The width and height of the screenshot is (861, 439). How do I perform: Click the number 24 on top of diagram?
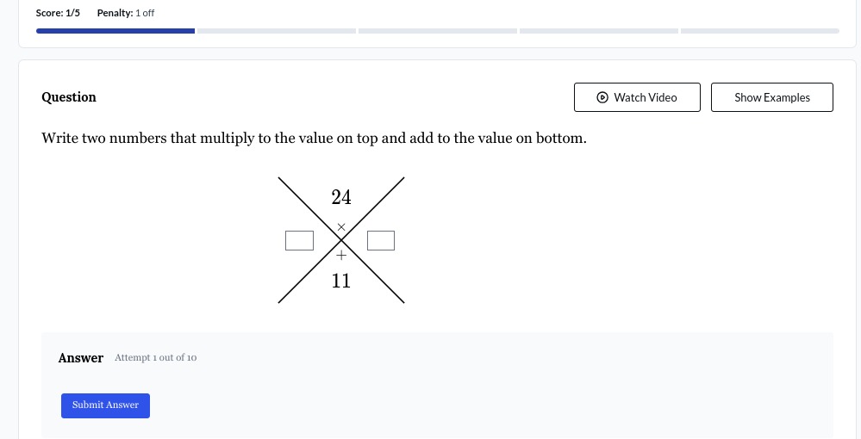pos(341,197)
